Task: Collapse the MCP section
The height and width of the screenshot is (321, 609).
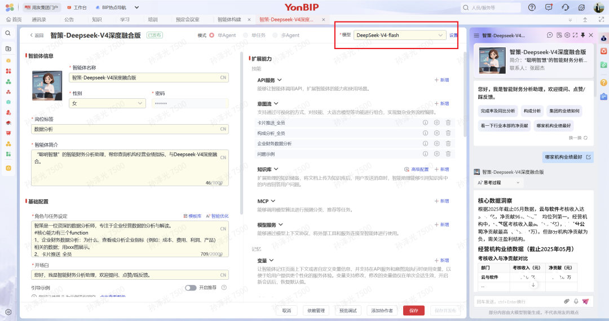Action: coord(273,201)
